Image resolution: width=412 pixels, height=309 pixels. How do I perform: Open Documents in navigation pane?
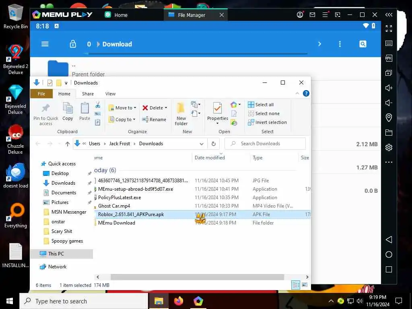pos(64,193)
